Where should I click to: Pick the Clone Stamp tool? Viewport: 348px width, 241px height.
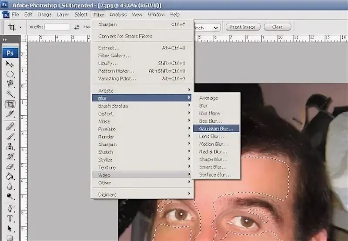point(10,147)
